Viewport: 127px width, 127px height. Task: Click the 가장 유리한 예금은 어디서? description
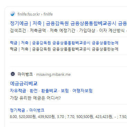[x=35, y=98]
